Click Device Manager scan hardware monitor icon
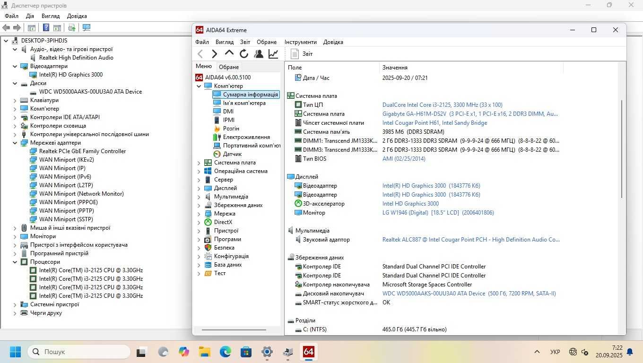This screenshot has width=643, height=363. point(86,28)
